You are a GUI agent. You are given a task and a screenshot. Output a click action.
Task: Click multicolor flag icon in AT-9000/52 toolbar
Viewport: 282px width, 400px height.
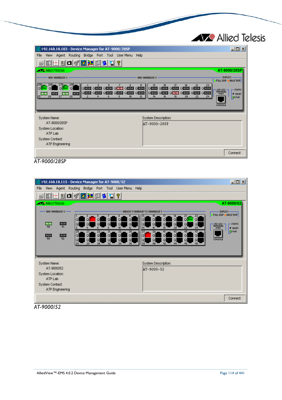(90, 196)
